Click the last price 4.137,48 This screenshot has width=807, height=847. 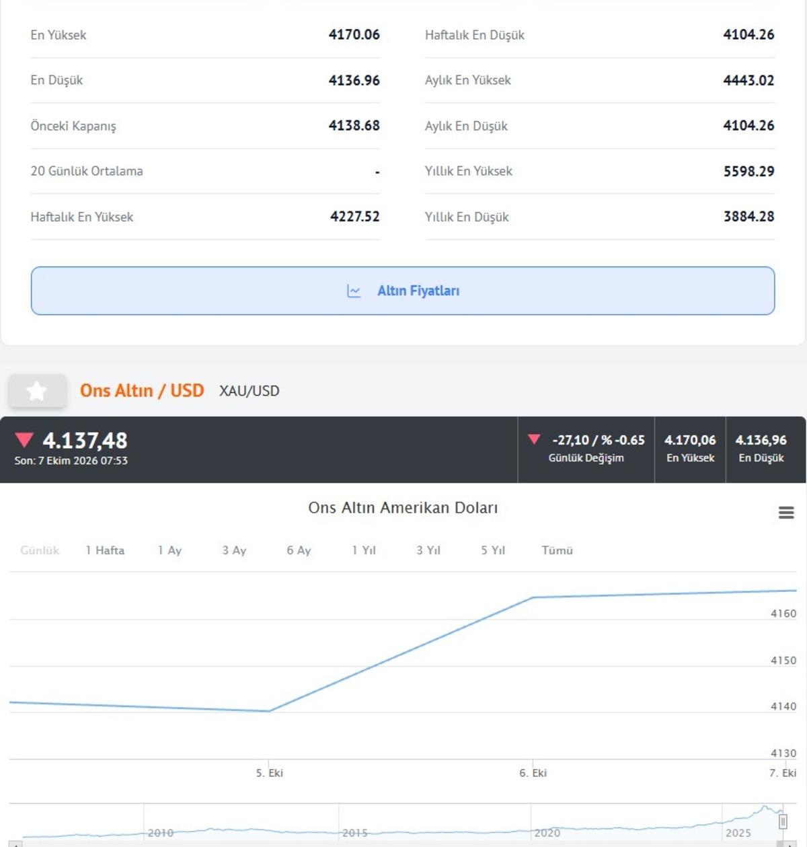click(85, 441)
